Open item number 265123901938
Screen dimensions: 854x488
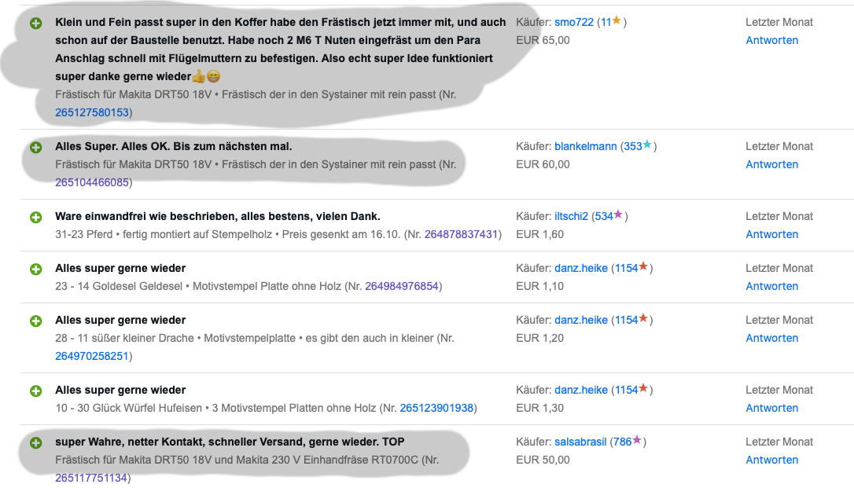pos(436,408)
